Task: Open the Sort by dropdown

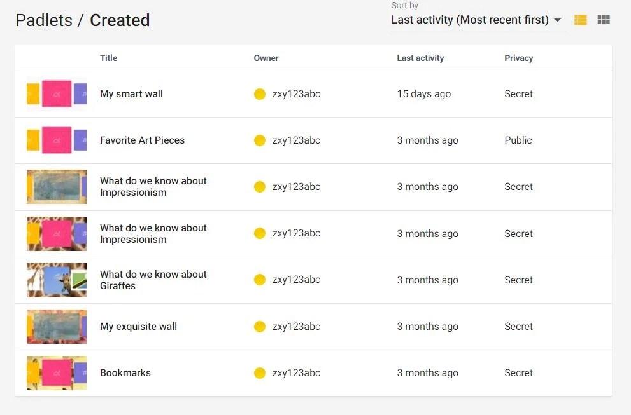Action: tap(470, 20)
